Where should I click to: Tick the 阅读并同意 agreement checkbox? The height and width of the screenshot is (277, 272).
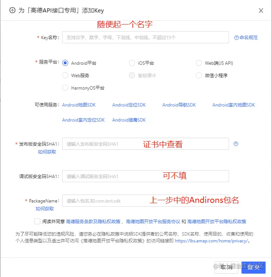37,221
